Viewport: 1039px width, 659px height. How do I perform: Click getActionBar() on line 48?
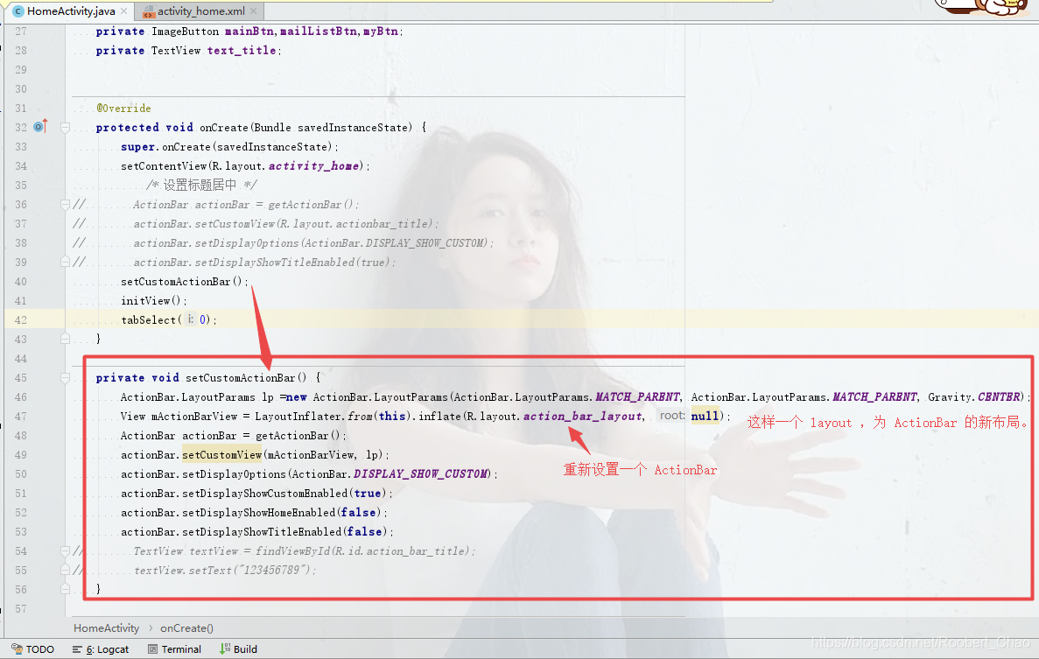point(298,435)
